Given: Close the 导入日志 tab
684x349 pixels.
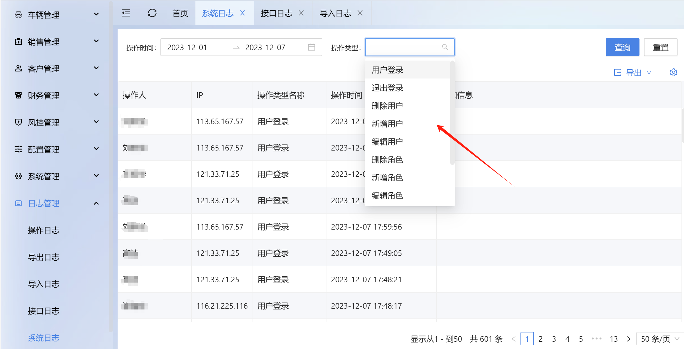Looking at the screenshot, I should [x=360, y=13].
